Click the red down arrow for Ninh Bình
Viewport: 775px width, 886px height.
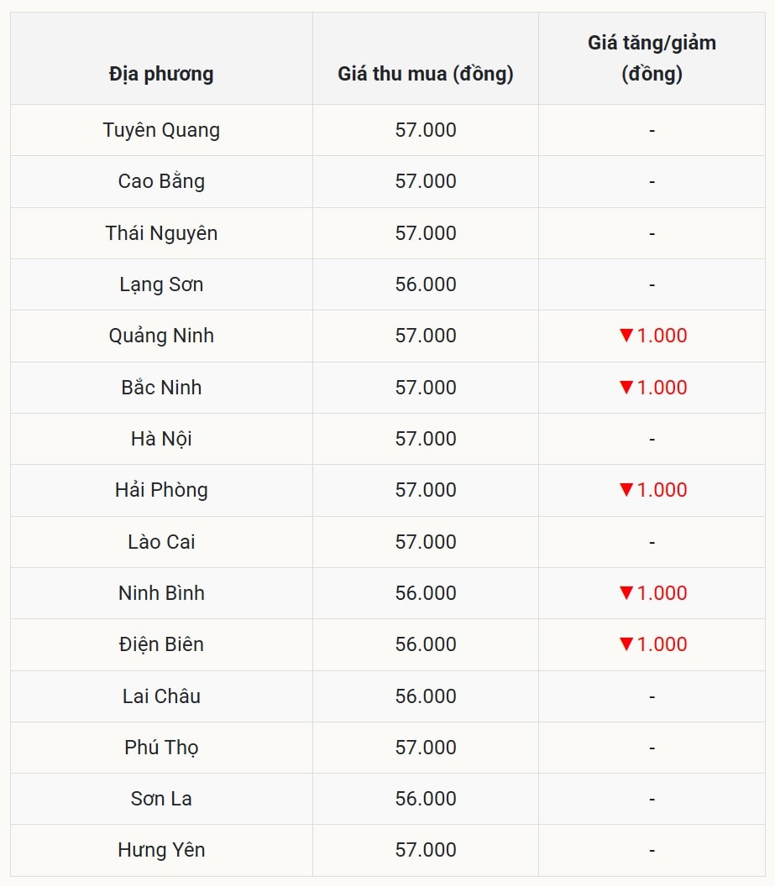(626, 593)
